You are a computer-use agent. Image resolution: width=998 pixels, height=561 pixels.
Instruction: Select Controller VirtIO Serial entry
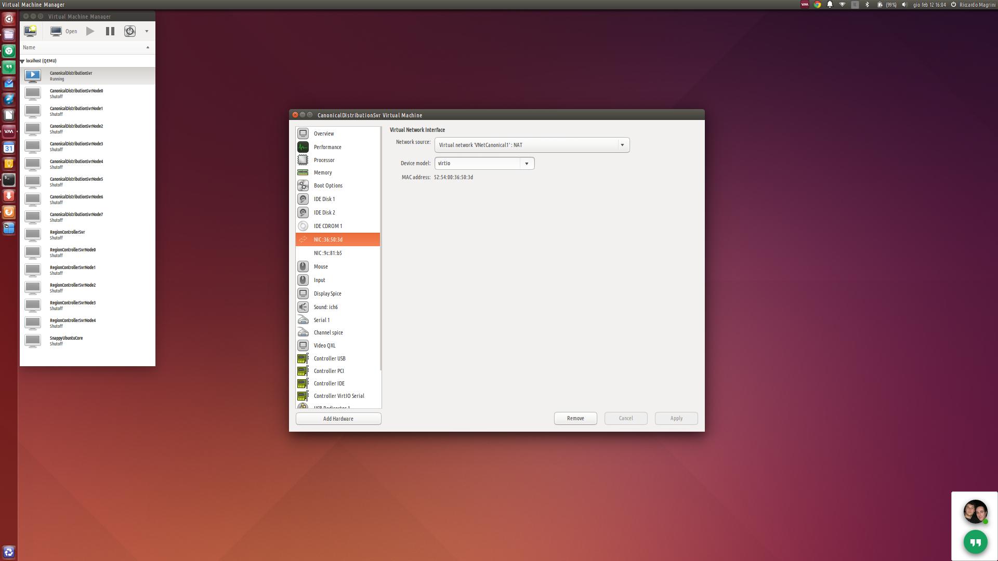[338, 396]
